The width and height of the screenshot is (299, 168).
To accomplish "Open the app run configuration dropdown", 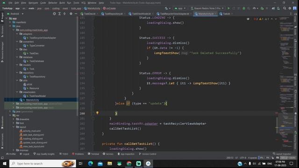I will [x=180, y=8].
